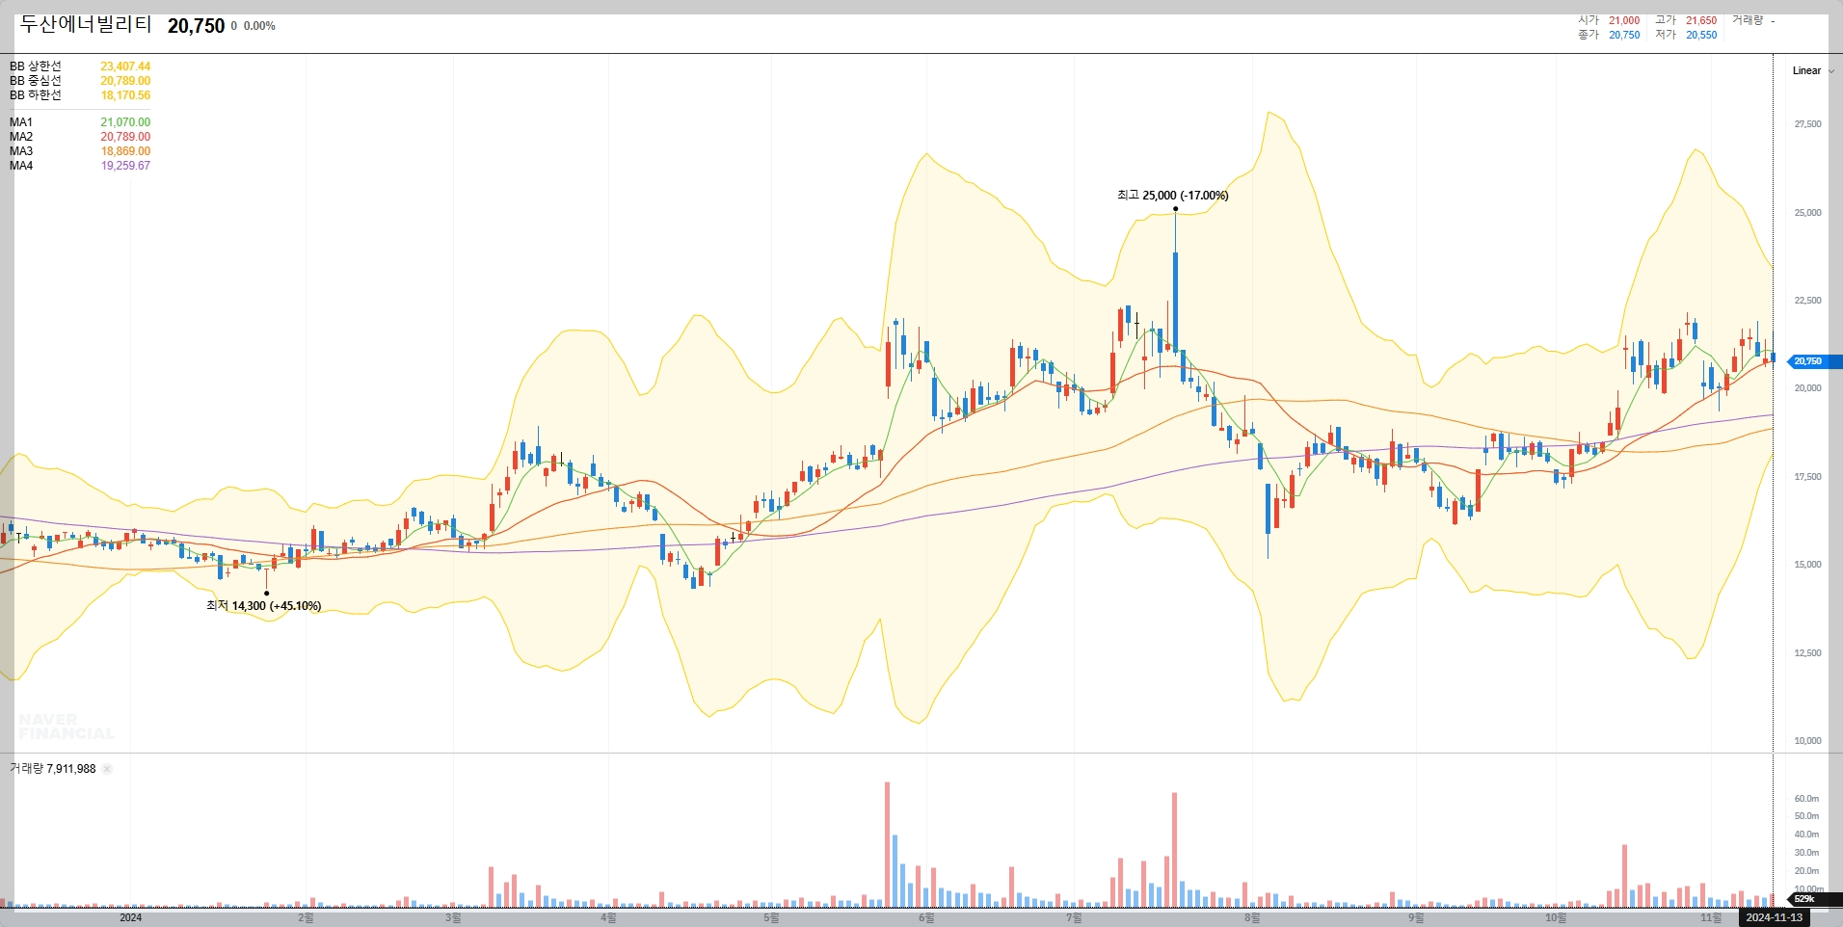Click the 10,000 price axis label
This screenshot has width=1843, height=927.
pyautogui.click(x=1807, y=741)
